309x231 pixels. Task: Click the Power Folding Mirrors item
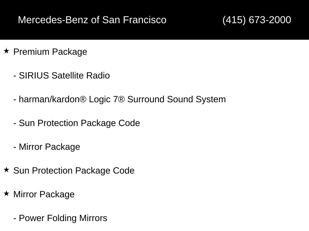click(x=60, y=218)
